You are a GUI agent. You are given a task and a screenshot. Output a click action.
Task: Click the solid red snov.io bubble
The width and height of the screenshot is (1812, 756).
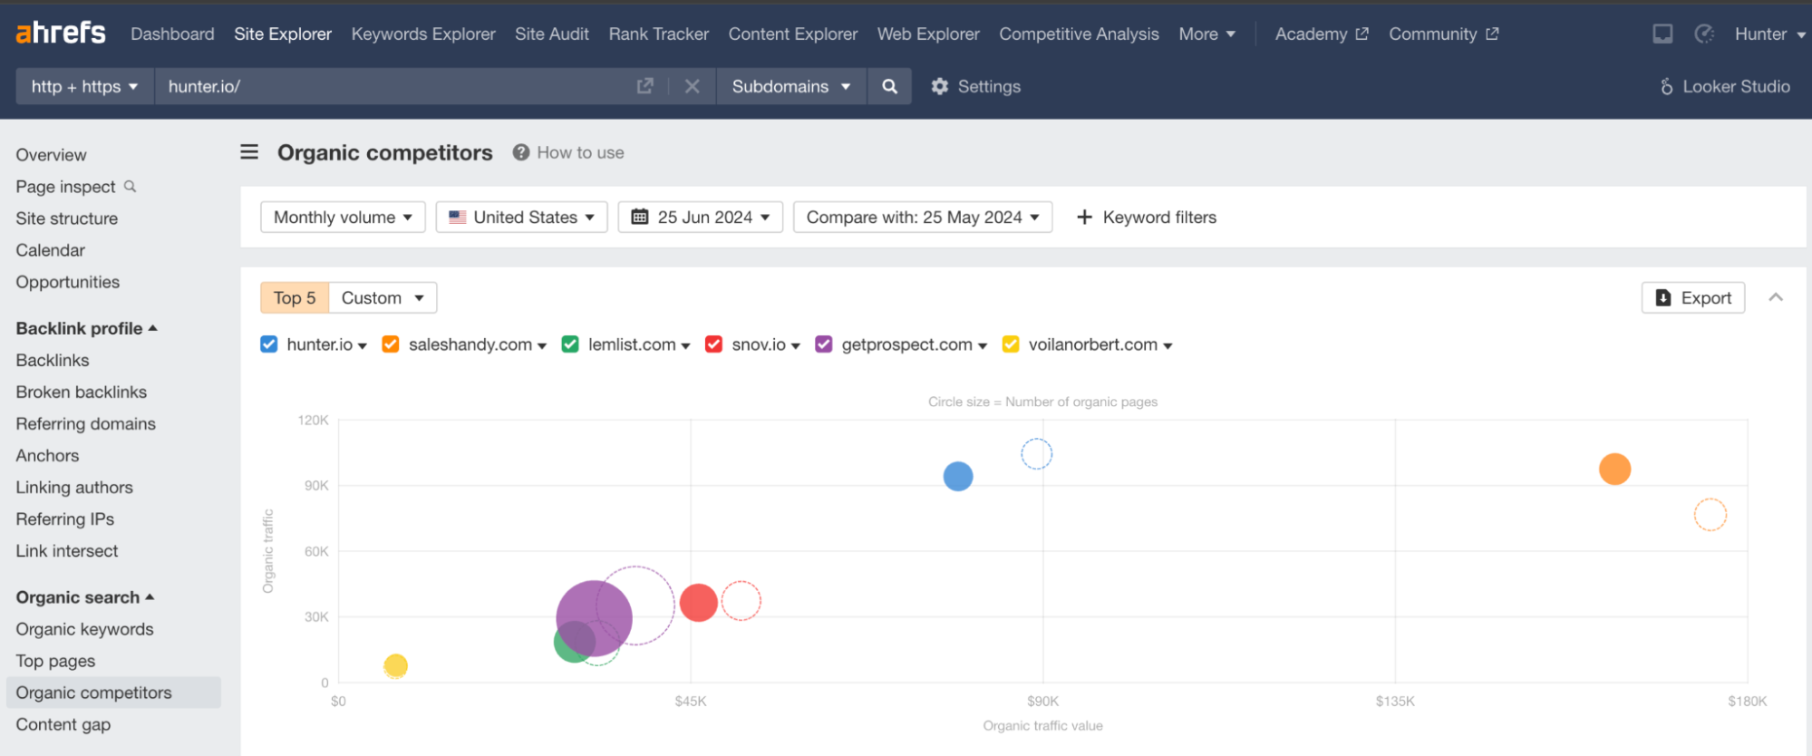click(698, 603)
